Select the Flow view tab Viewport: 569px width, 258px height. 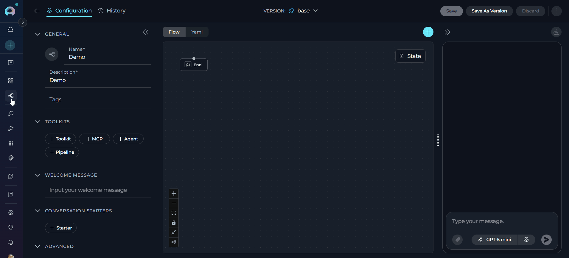pos(174,32)
